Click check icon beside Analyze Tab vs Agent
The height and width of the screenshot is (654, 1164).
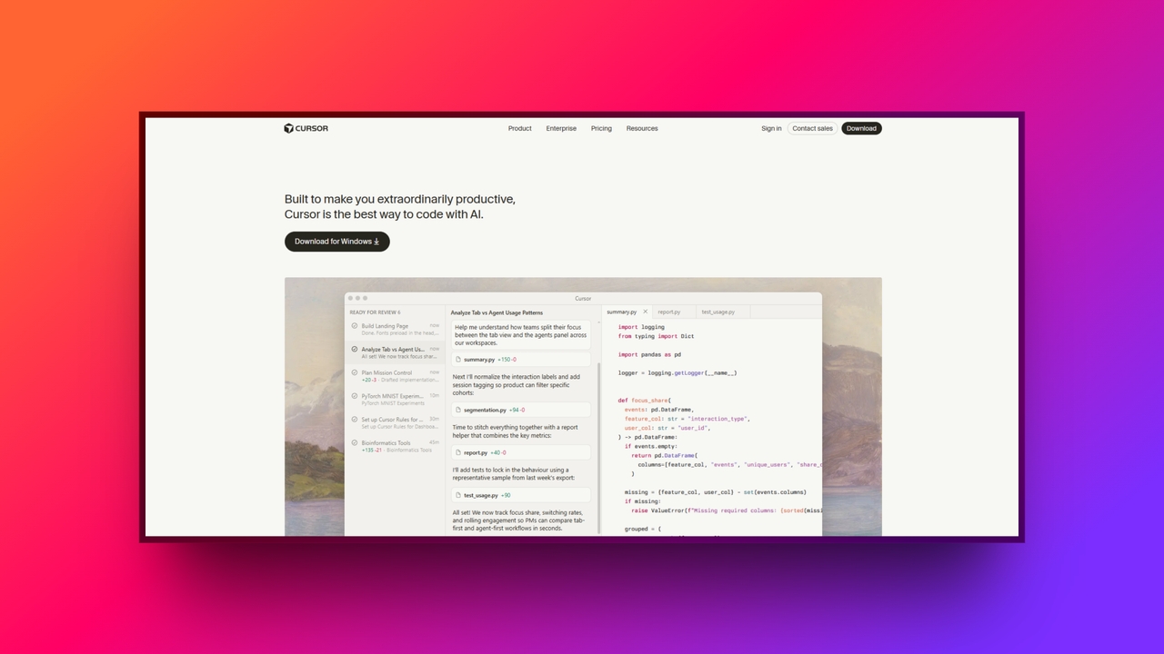355,349
